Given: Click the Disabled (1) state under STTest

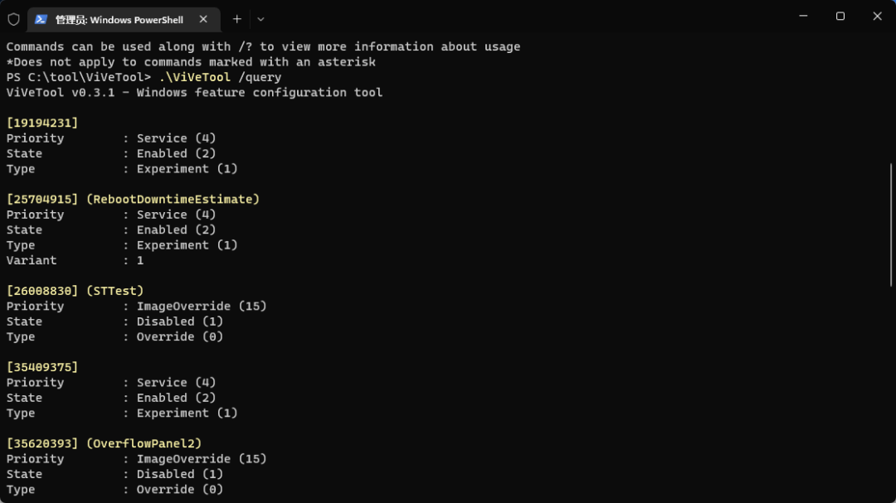Looking at the screenshot, I should 180,322.
